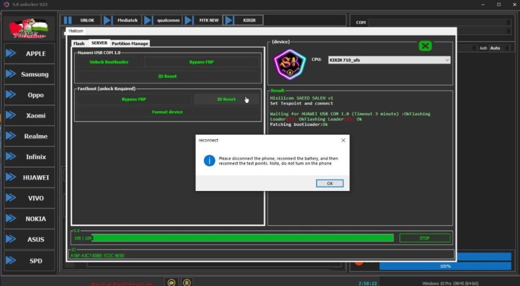Click the chevron icon beside Samsung
The image size is (520, 286).
click(x=11, y=74)
